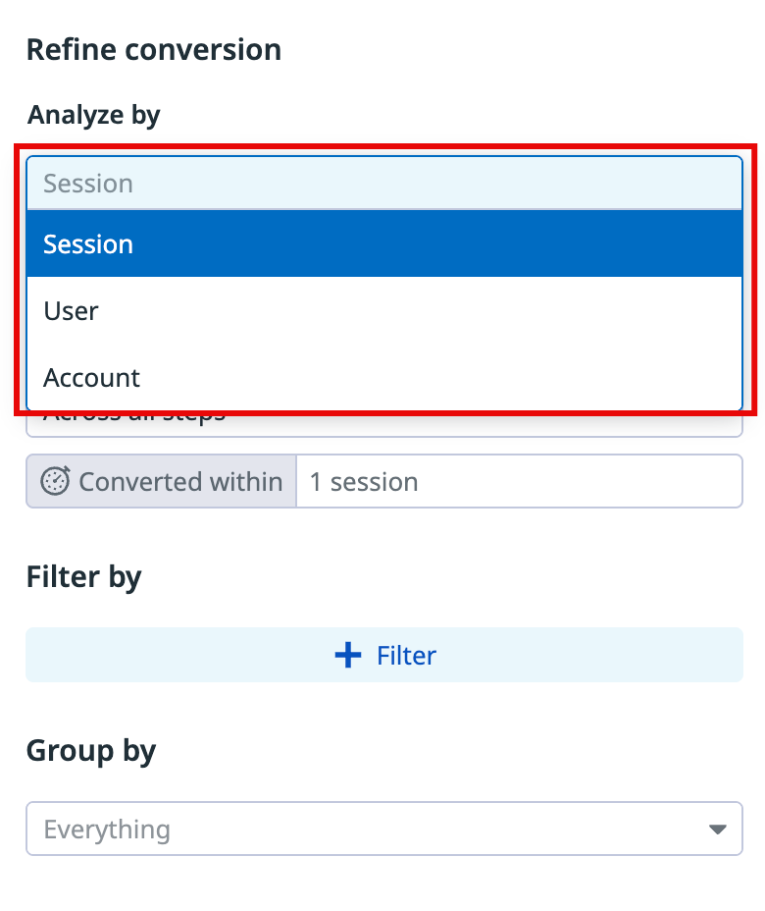Open the partially hidden Across all steps dropdown

[x=383, y=424]
